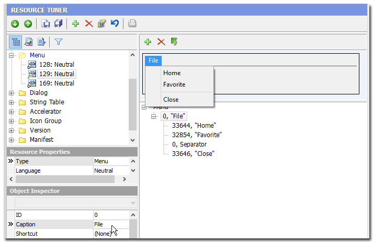Open the Object Inspector dropdown
373x242 pixels.
(132, 202)
